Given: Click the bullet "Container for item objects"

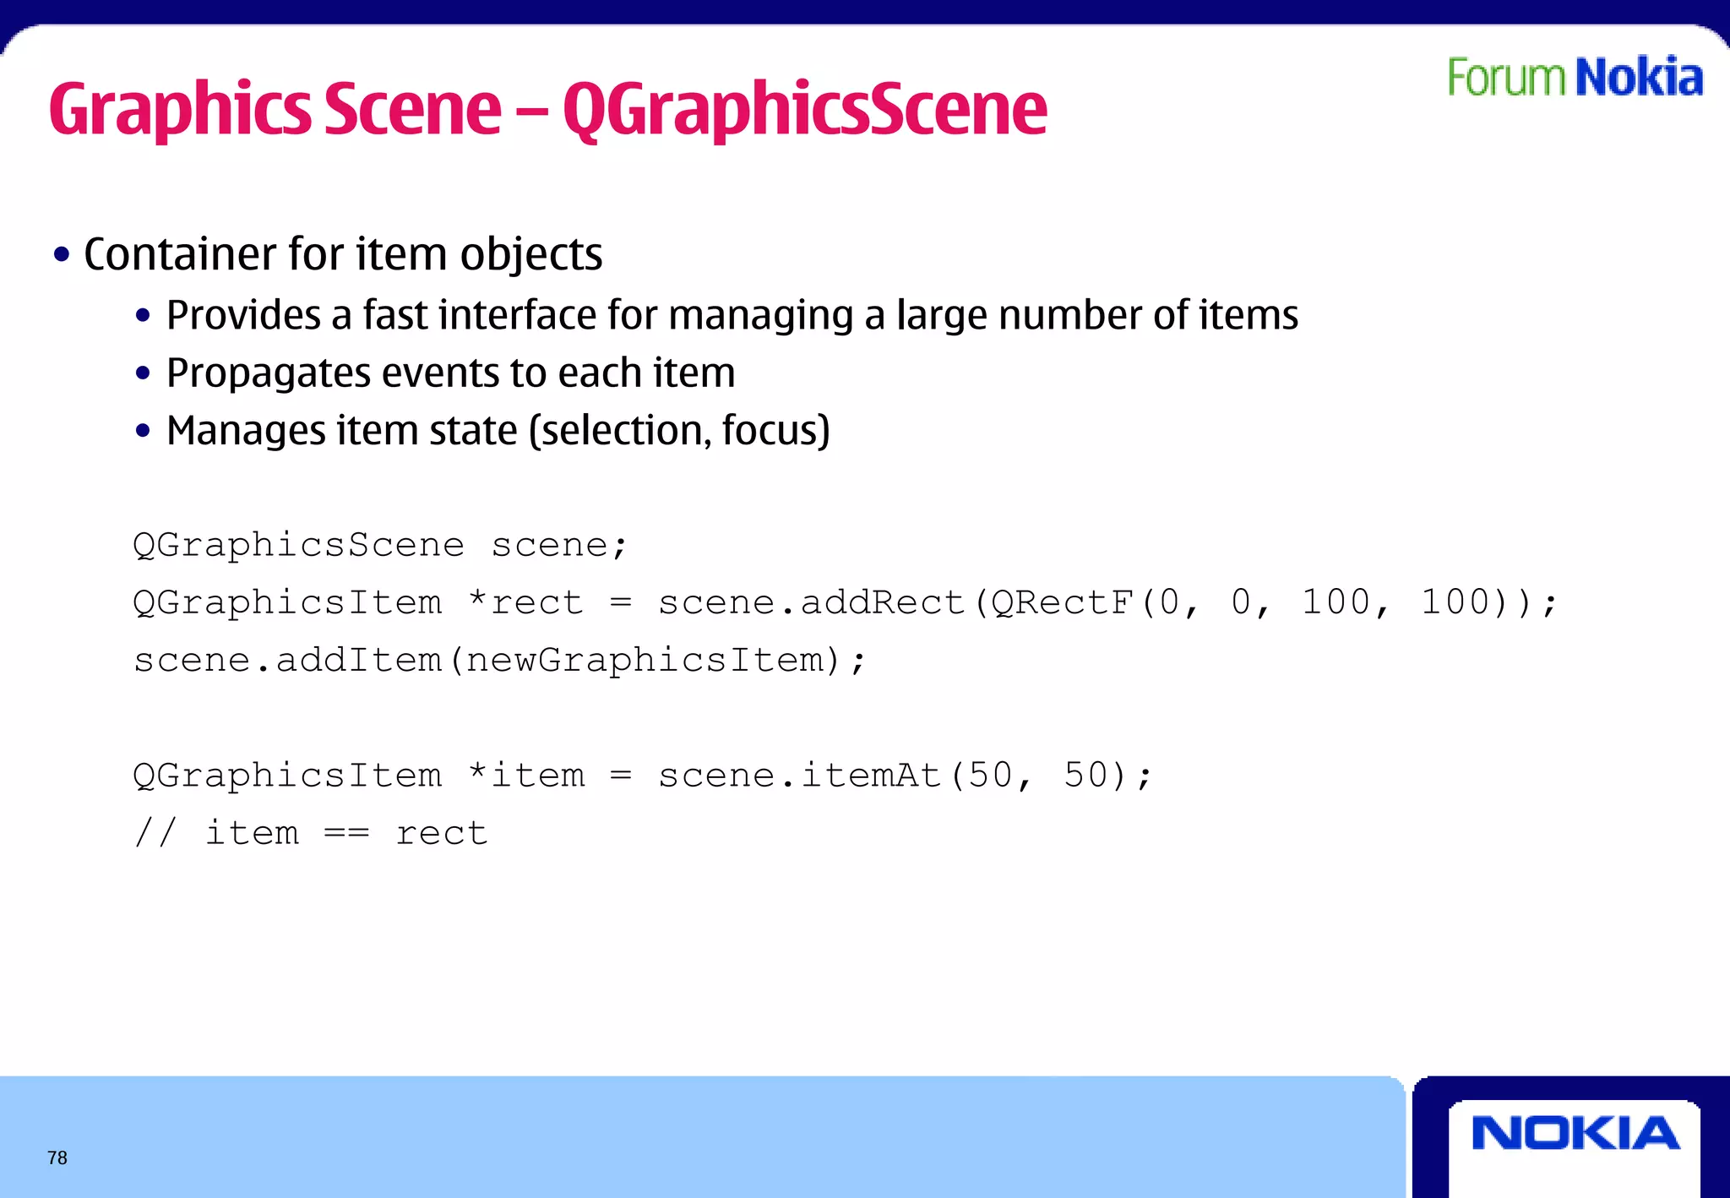Looking at the screenshot, I should (x=343, y=253).
